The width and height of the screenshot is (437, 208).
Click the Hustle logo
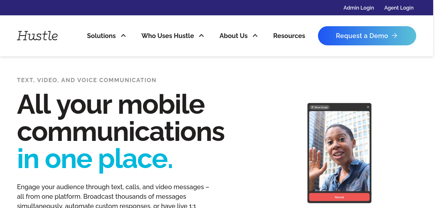(x=37, y=36)
